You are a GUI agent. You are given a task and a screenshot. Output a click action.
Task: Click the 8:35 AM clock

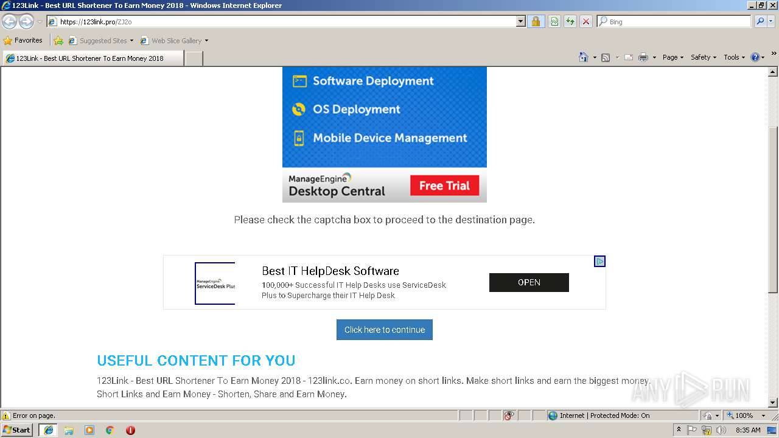pyautogui.click(x=748, y=430)
